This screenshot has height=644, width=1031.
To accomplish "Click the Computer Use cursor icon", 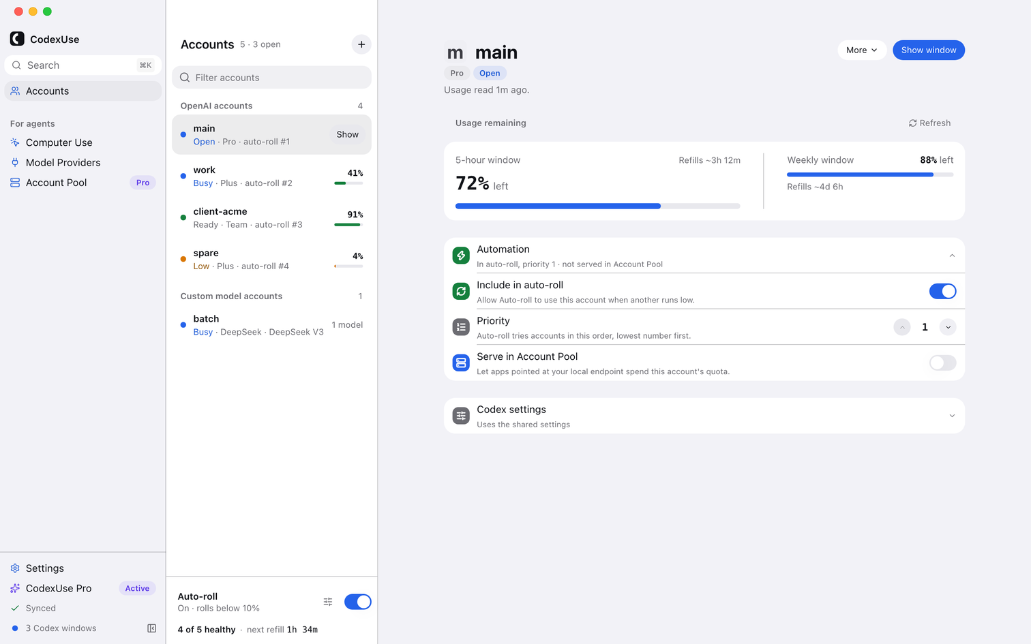I will click(15, 142).
